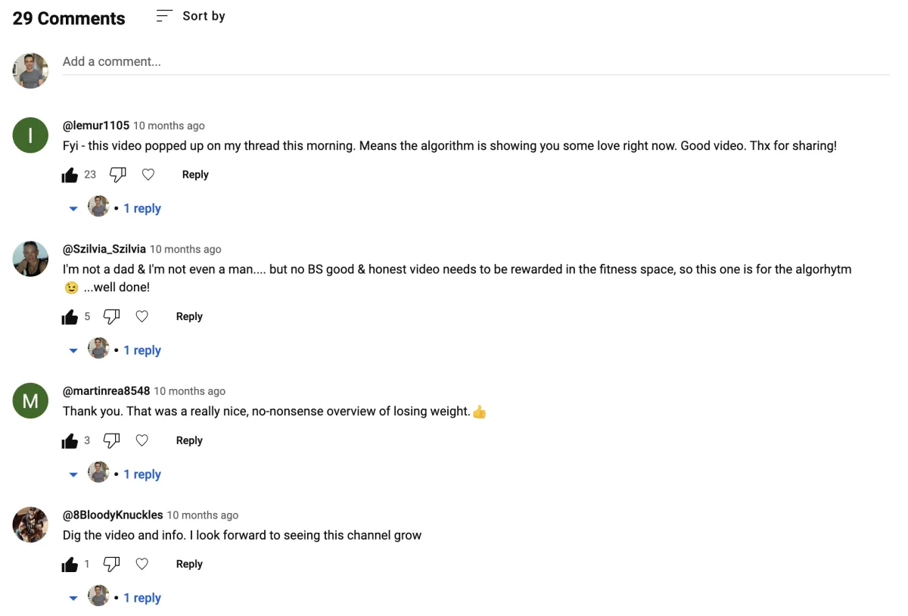This screenshot has width=908, height=616.
Task: Reply to the @lemur1105 comment
Action: pyautogui.click(x=195, y=175)
